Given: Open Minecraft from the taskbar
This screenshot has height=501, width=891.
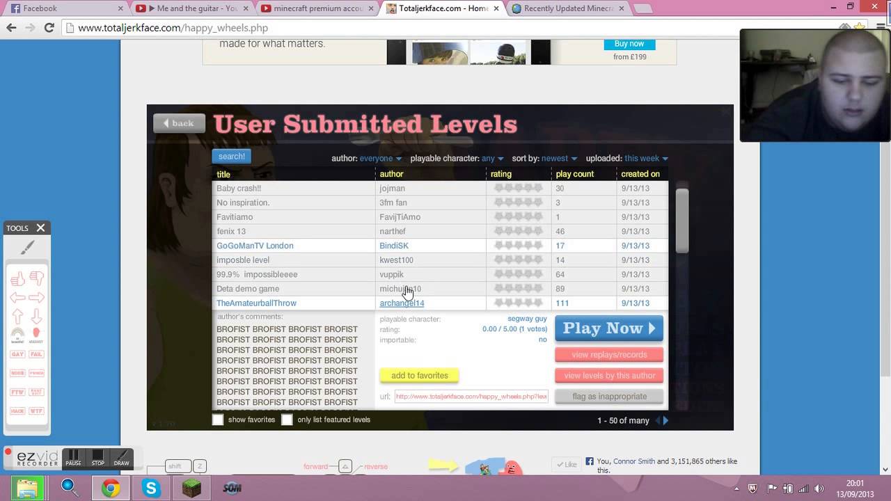Looking at the screenshot, I should point(191,488).
